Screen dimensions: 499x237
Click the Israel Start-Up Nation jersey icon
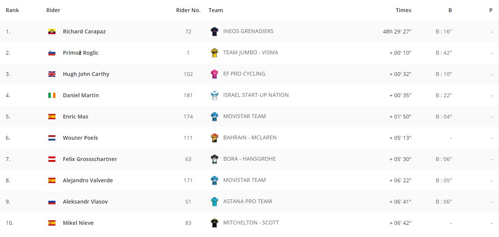215,95
